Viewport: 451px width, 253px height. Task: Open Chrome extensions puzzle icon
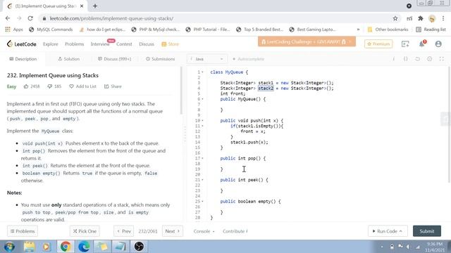pyautogui.click(x=421, y=18)
